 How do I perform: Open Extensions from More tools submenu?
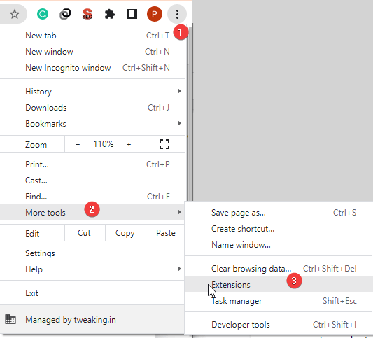(x=279, y=284)
